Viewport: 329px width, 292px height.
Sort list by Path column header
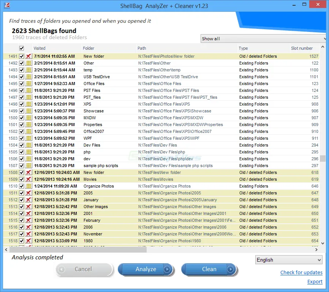187,48
